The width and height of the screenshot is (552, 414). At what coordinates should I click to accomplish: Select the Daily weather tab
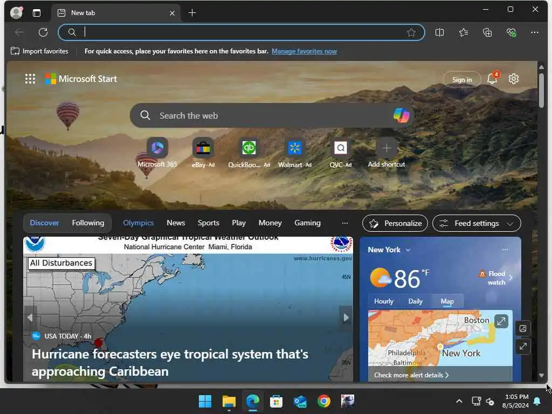[x=416, y=301]
